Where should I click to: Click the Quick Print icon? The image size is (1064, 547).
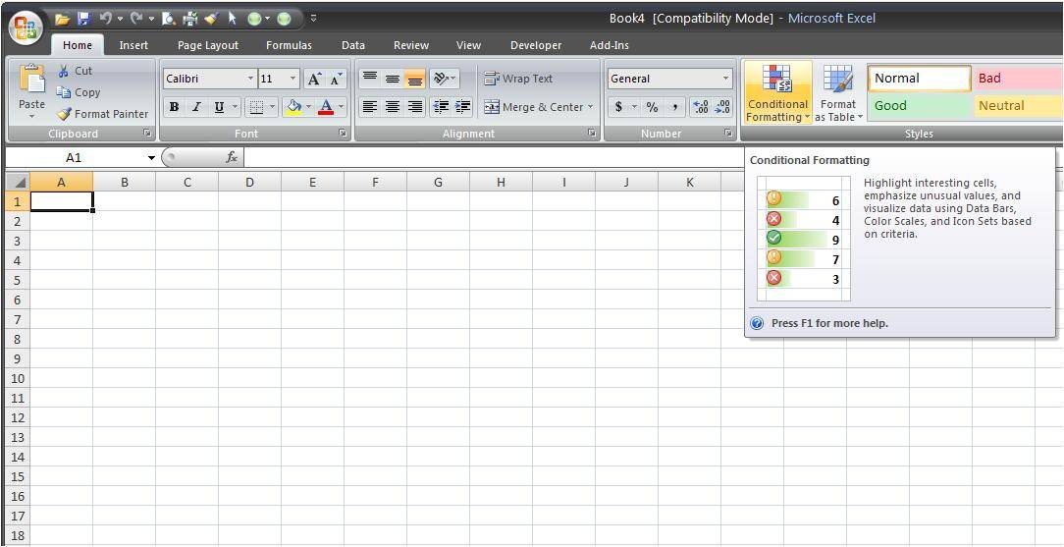[x=190, y=19]
